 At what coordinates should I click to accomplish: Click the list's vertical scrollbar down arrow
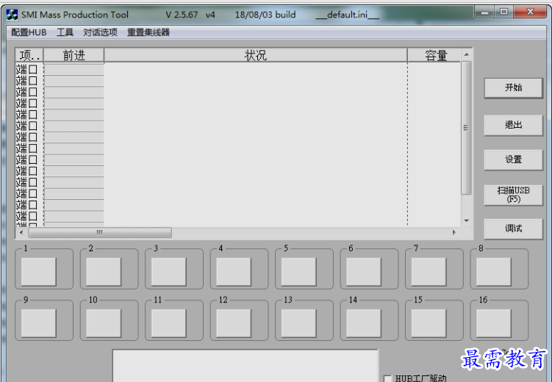coord(467,221)
